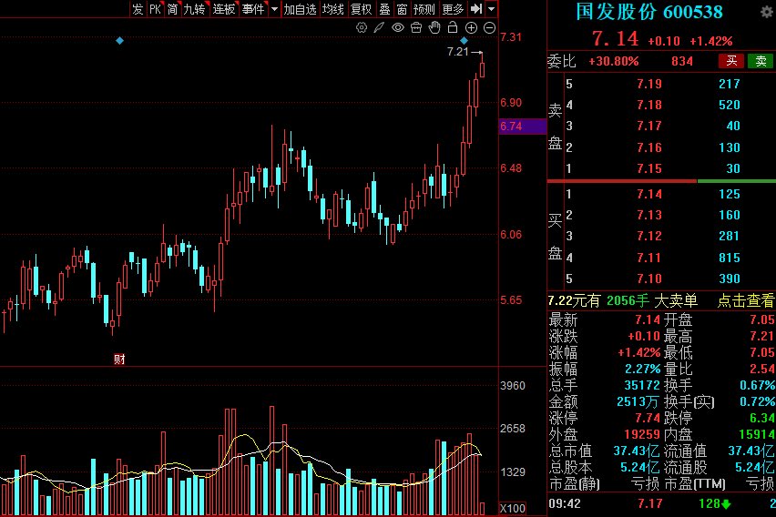Click the green 卖 sell button
This screenshot has width=776, height=517.
[x=761, y=61]
